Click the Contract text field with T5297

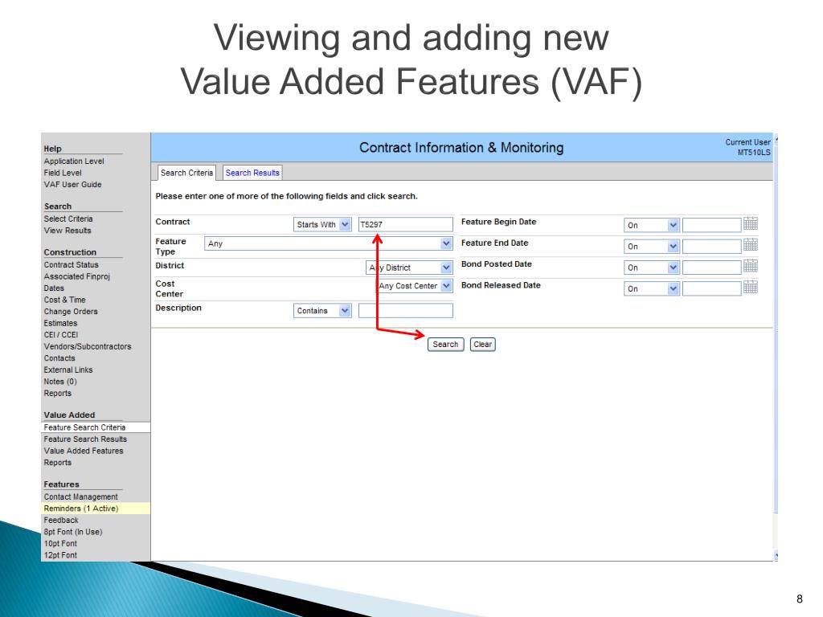click(x=406, y=225)
